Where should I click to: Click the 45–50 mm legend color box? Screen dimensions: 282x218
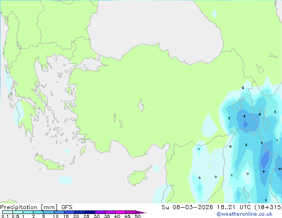(131, 212)
